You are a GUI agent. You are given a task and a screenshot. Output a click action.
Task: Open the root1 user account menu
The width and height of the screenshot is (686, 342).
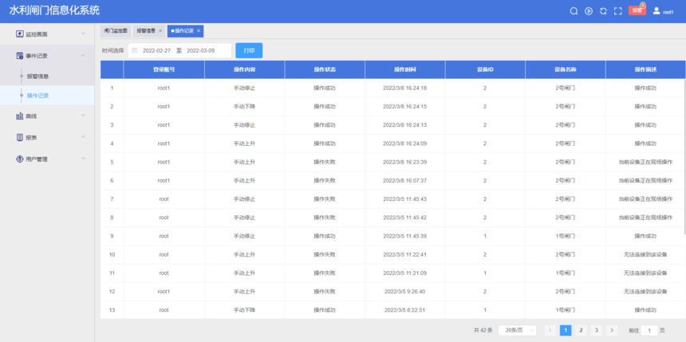click(x=663, y=11)
